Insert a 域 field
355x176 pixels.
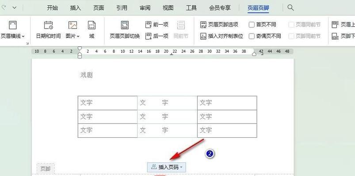click(x=92, y=30)
